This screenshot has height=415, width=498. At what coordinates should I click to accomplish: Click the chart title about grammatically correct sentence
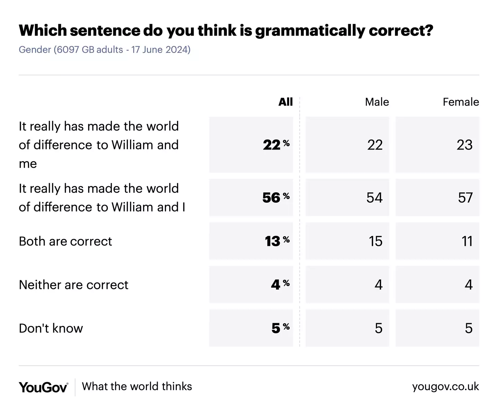[226, 30]
